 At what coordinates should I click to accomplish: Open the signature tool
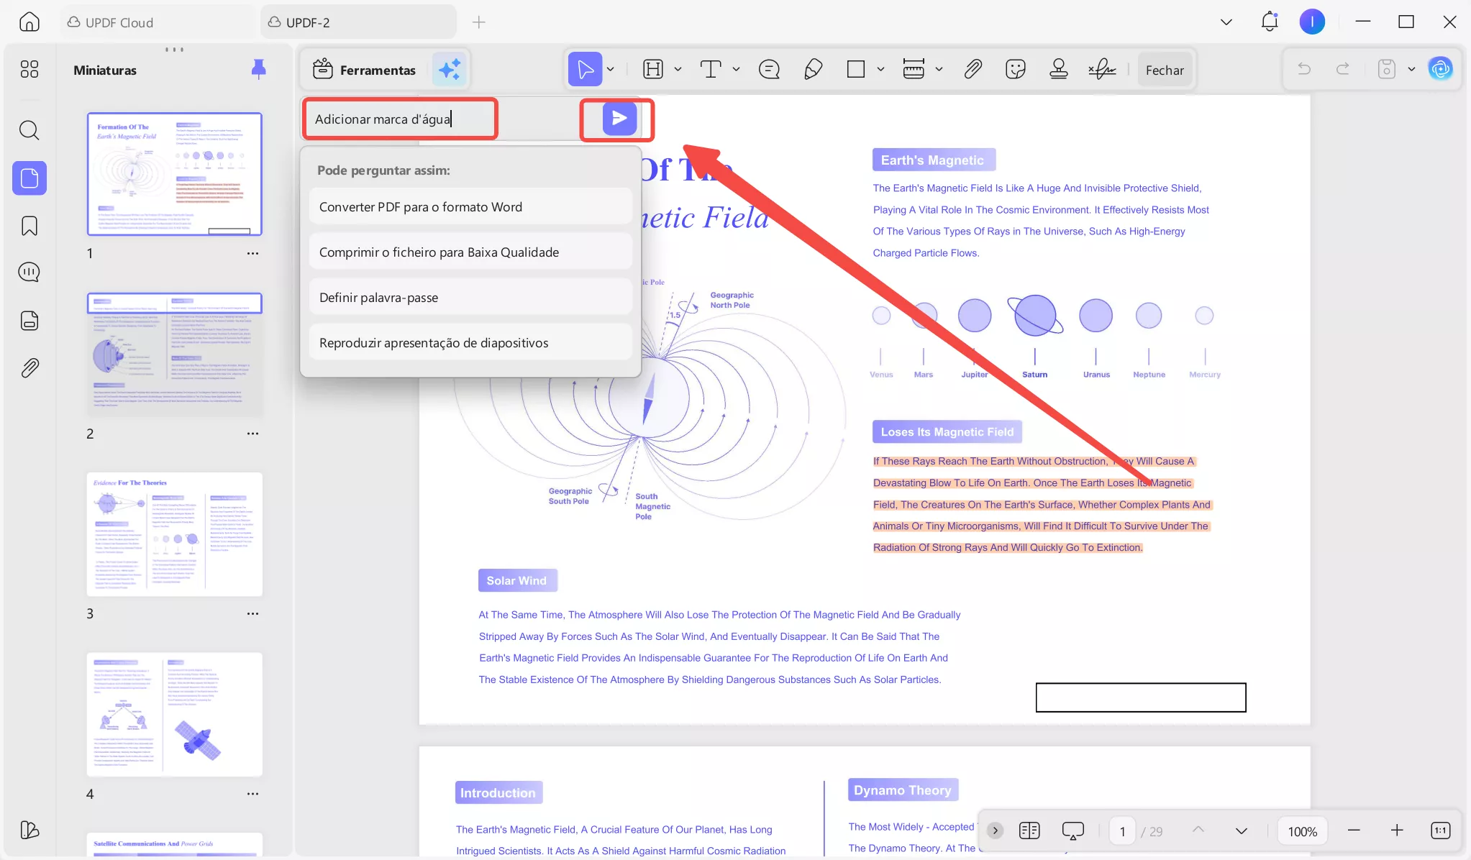click(1102, 69)
